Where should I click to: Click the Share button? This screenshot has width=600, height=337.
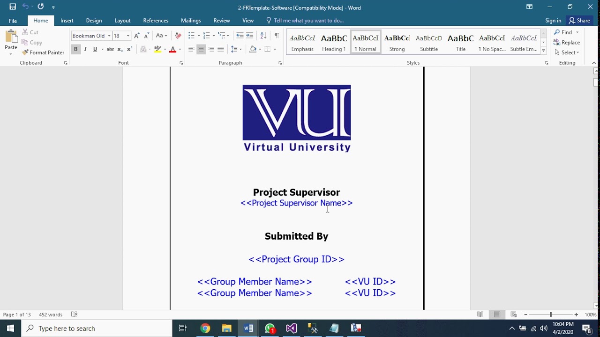click(x=579, y=21)
